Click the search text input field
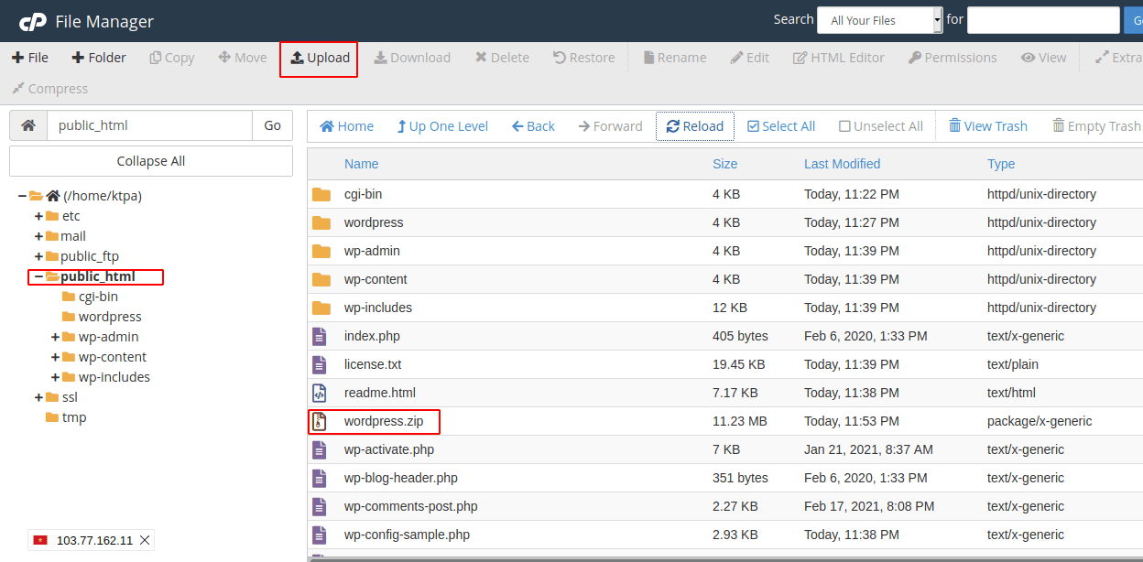This screenshot has width=1143, height=562. coord(1043,20)
